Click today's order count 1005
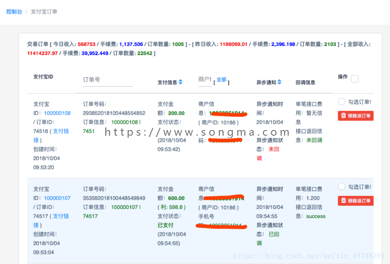Viewport: 390px width, 264px height. click(178, 44)
